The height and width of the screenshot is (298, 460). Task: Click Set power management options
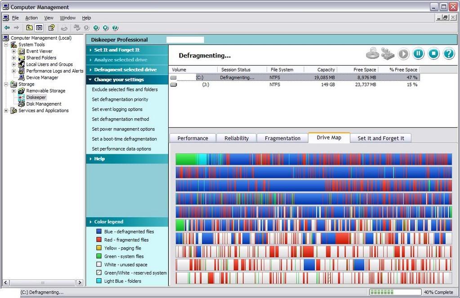click(x=123, y=129)
